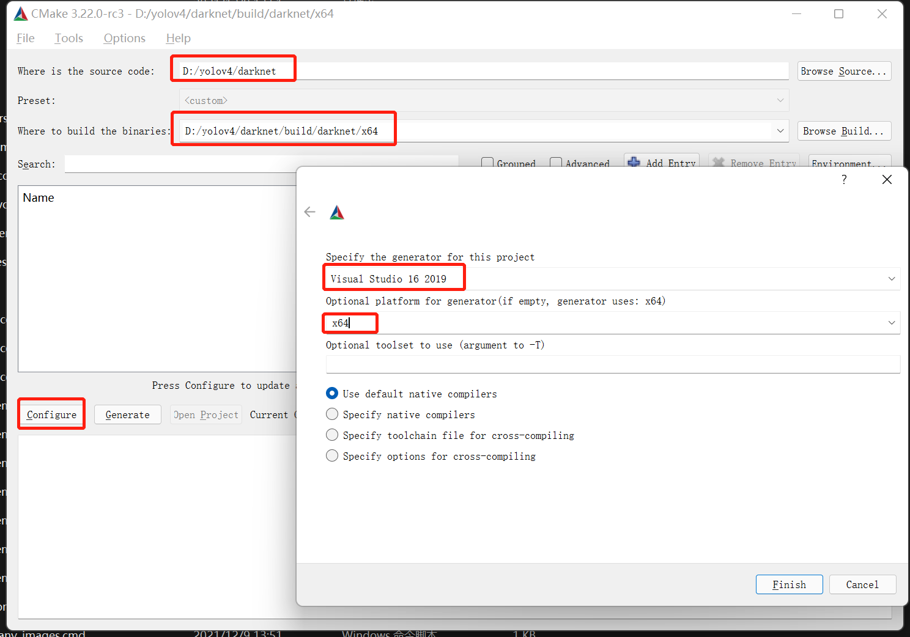
Task: Click the Add Entry plus icon
Action: 634,163
